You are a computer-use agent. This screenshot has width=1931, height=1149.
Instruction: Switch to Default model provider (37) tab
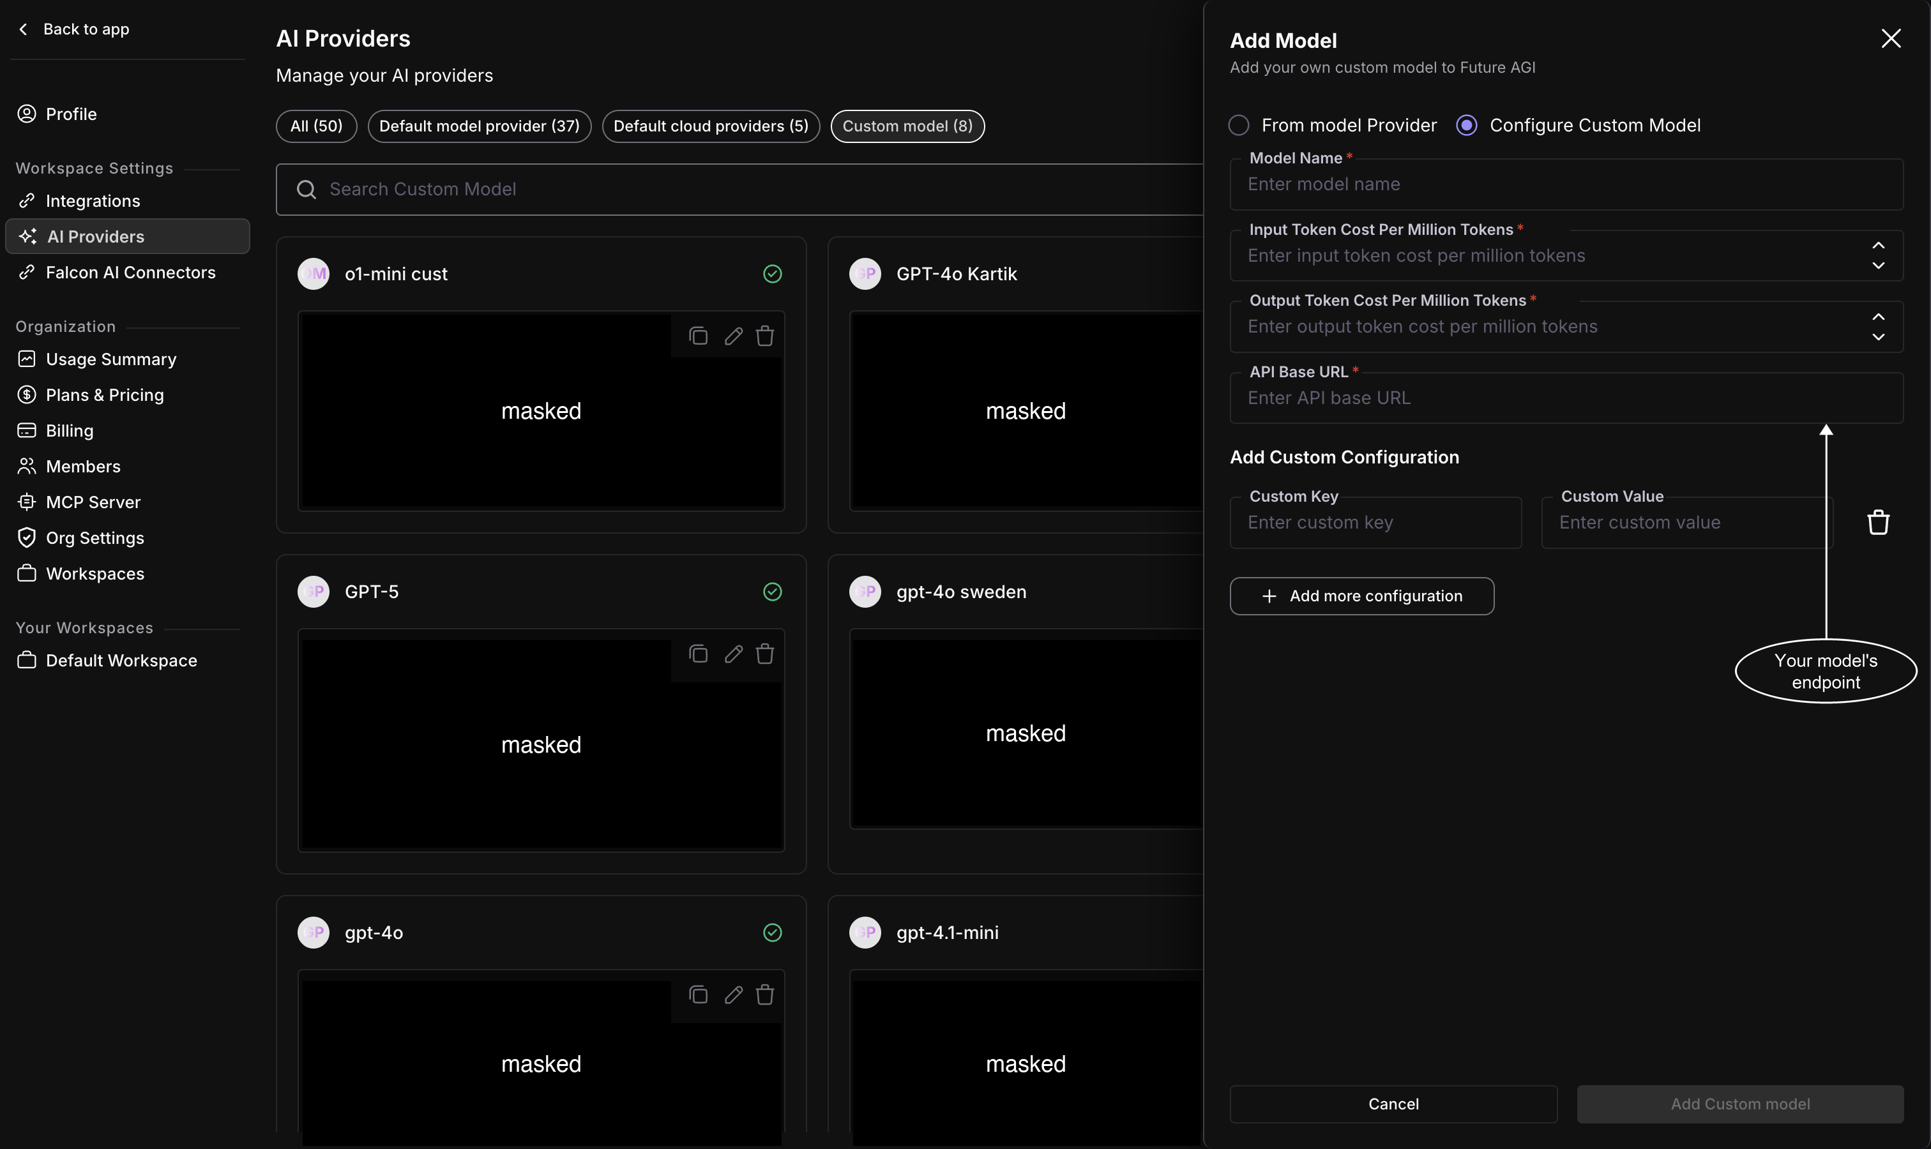[480, 126]
